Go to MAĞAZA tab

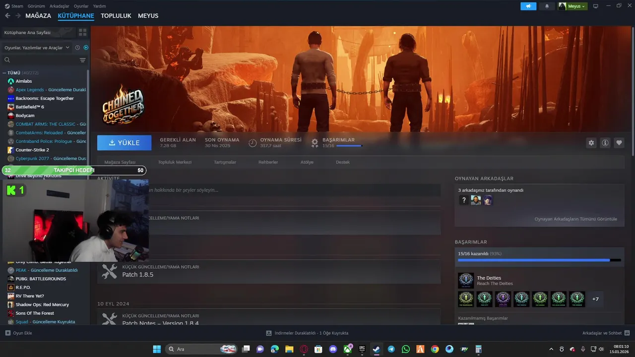[38, 16]
